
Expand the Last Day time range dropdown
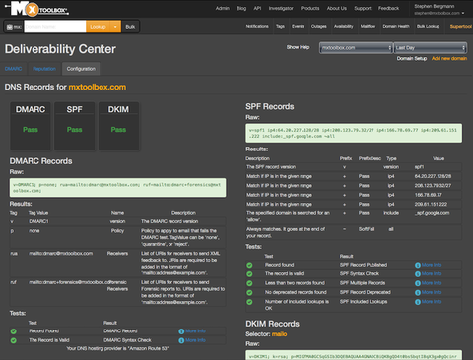coord(430,48)
